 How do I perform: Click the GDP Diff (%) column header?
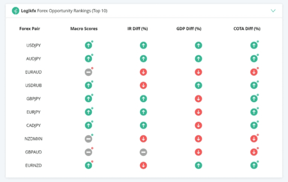pos(189,29)
